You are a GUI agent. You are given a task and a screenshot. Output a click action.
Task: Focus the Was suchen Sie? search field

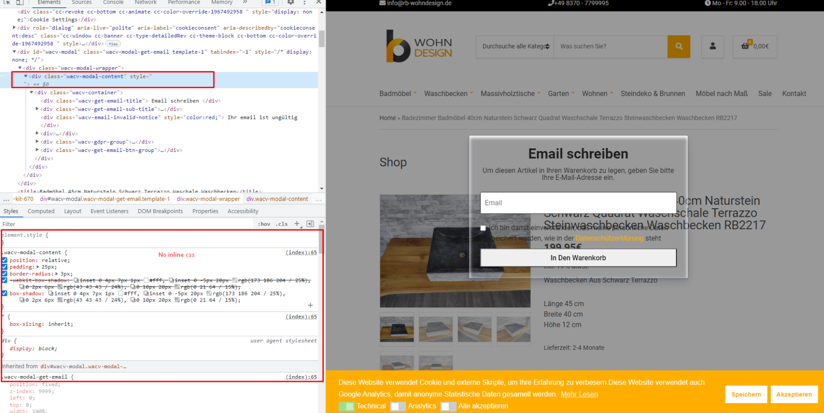pos(611,46)
